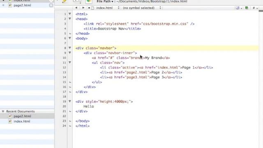Click the closing </ul> tag line
Image resolution: width=263 pixels, height=148 pixels.
click(x=97, y=82)
